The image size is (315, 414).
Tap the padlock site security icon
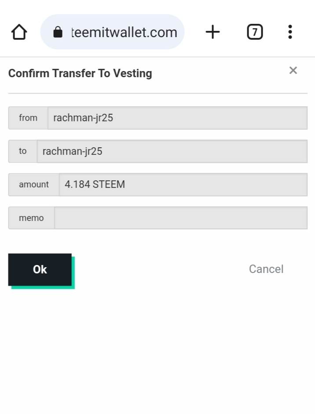tap(58, 32)
